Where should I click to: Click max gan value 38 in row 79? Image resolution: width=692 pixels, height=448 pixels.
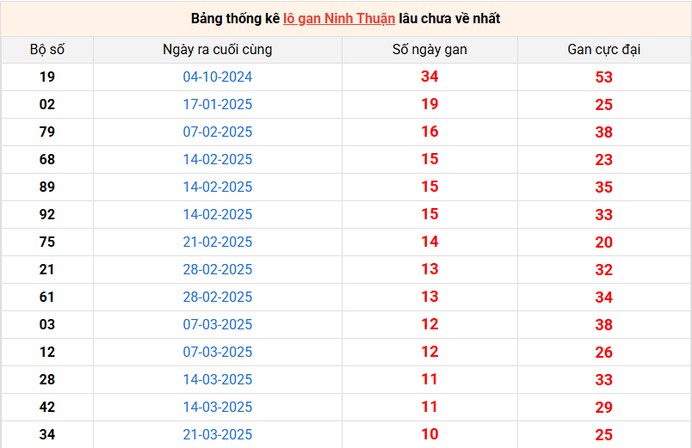(603, 132)
